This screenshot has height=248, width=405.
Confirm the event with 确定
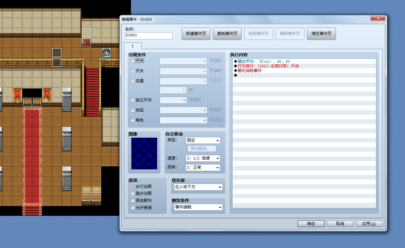(x=311, y=224)
